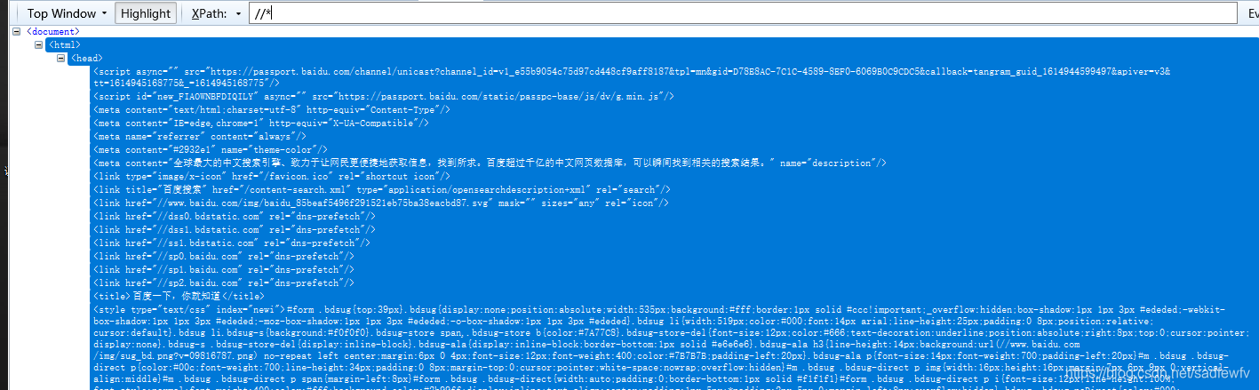Screen dimensions: 1259x390
Task: Select the script node with id new_FIAOWNBFDIQILY
Action: 383,95
